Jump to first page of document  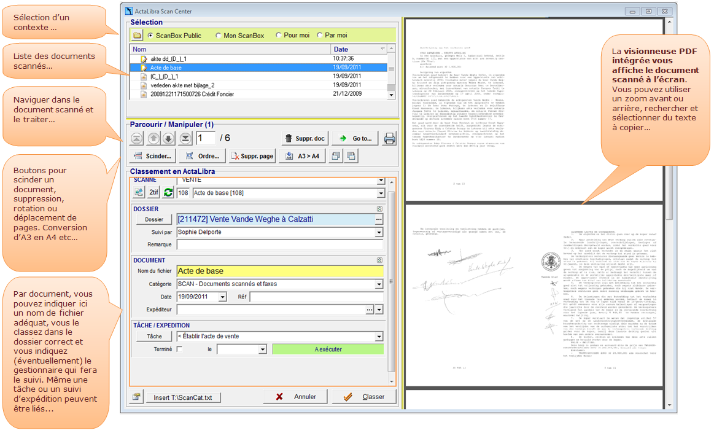137,138
